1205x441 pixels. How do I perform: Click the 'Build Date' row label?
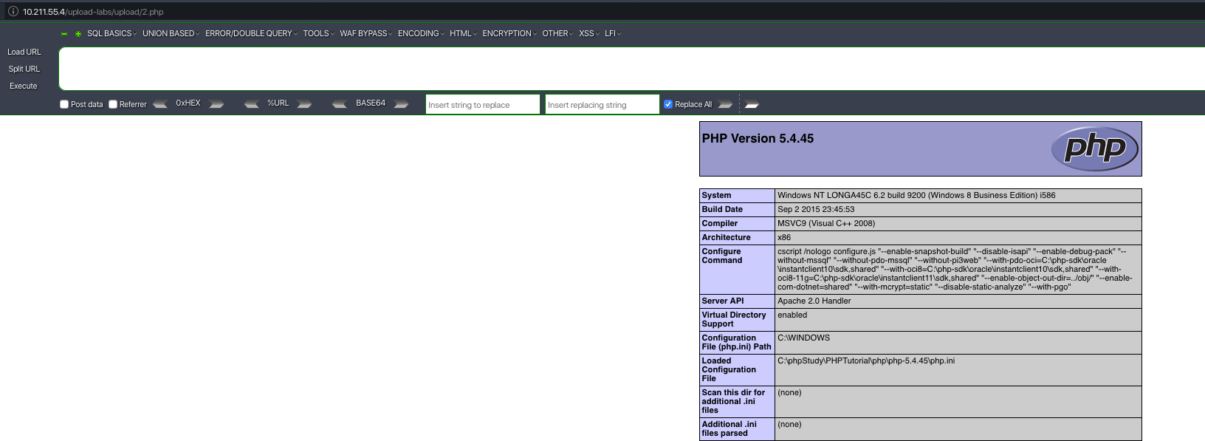point(722,209)
